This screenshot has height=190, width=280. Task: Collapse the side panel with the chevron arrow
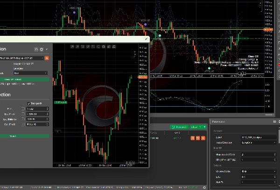coord(47,49)
